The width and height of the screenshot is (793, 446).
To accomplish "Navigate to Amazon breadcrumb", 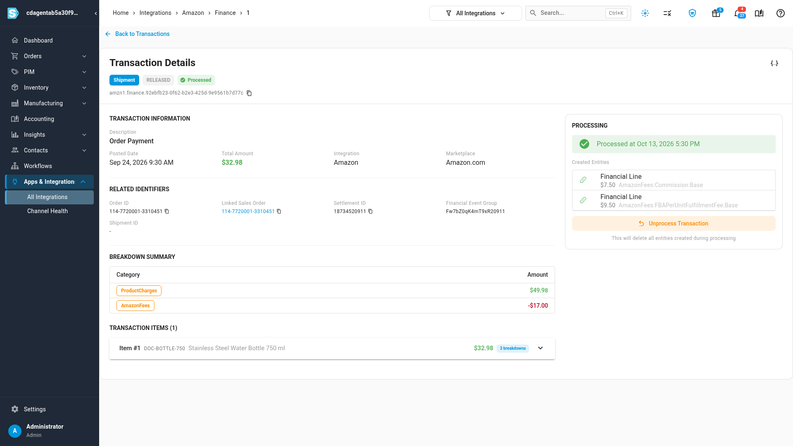I will tap(193, 13).
